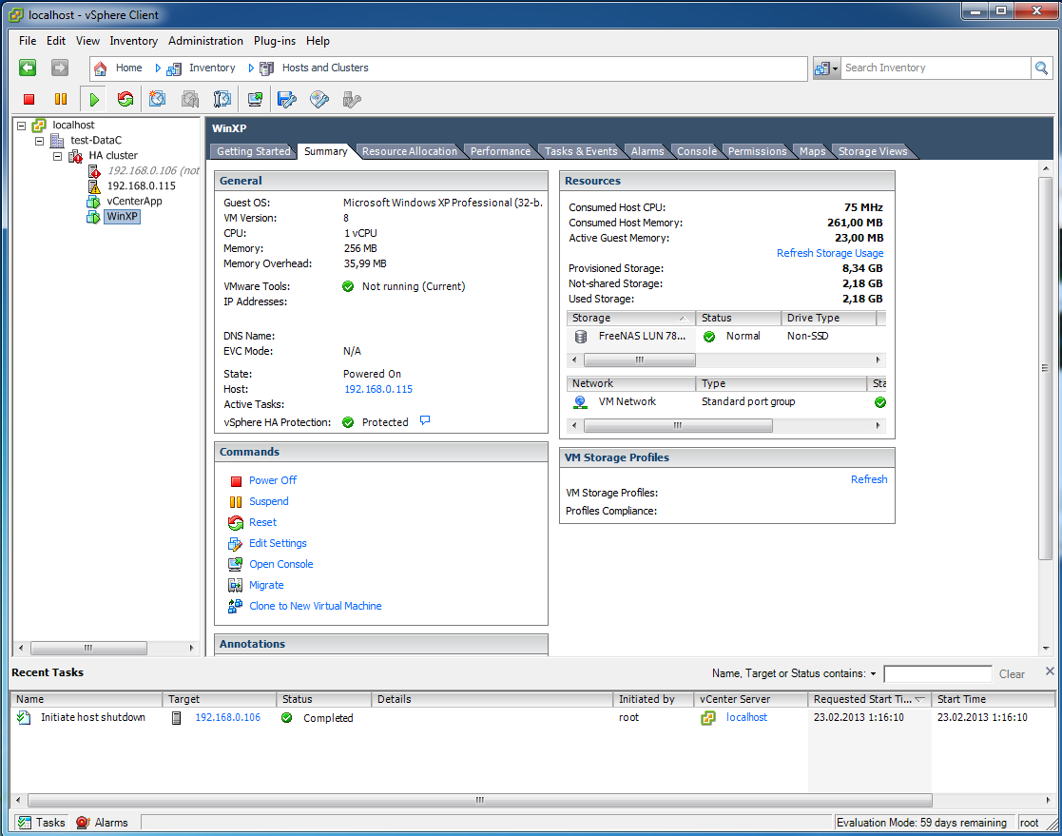Click the greyed Revert to snapshot toolbar icon

[x=189, y=100]
